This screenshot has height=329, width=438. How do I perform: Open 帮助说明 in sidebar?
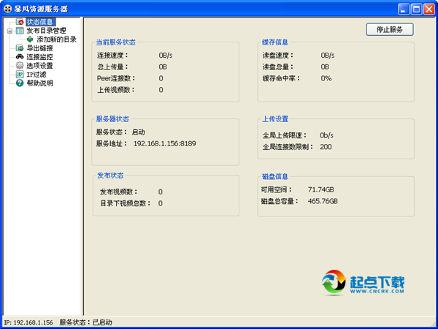click(x=39, y=83)
